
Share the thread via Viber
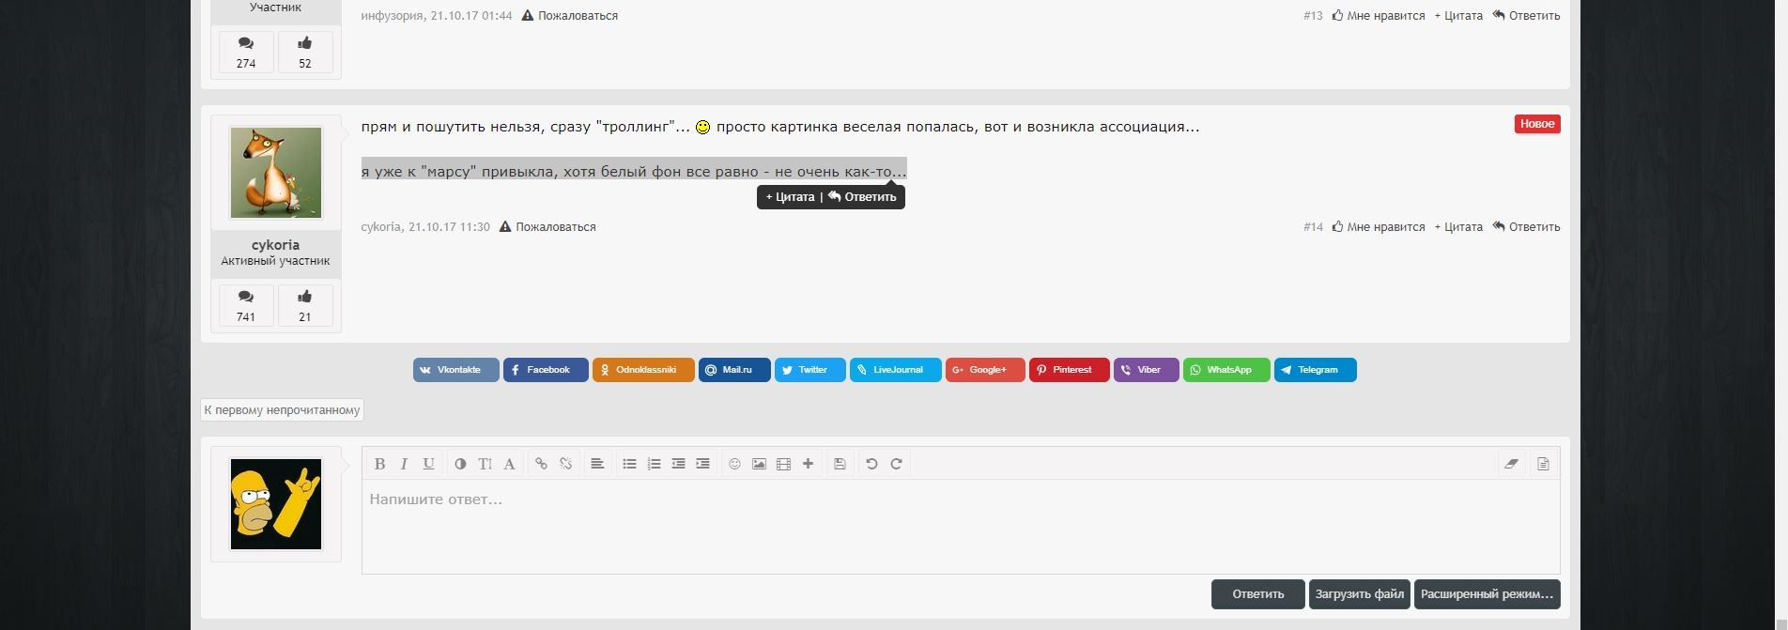[1147, 370]
